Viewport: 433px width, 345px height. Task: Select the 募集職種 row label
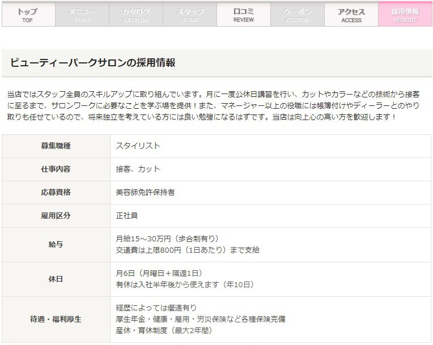56,146
